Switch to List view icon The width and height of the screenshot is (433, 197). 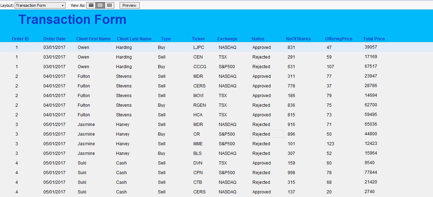100,5
